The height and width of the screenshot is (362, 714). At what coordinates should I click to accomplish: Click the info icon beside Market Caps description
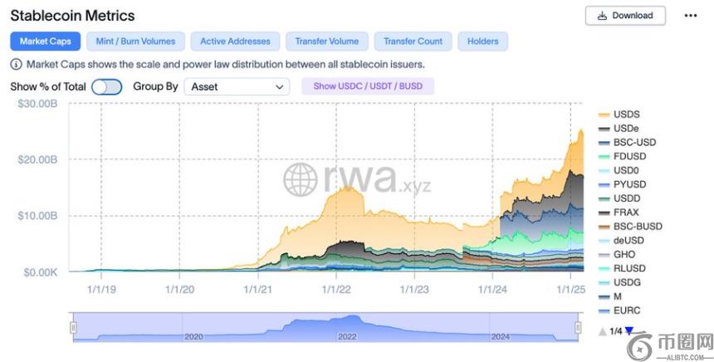pyautogui.click(x=17, y=64)
